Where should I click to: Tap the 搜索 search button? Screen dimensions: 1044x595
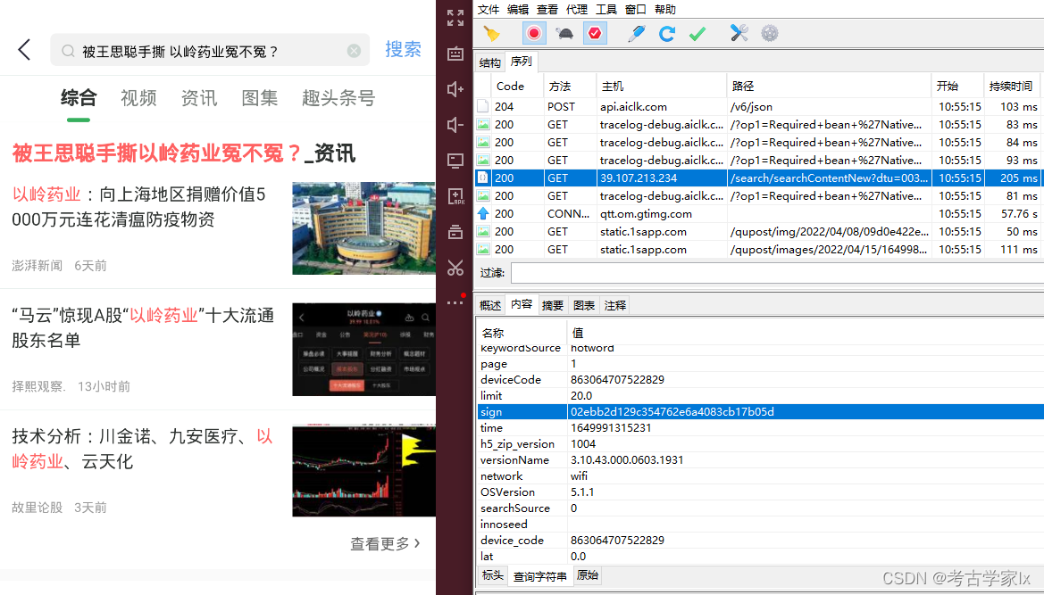[x=403, y=50]
